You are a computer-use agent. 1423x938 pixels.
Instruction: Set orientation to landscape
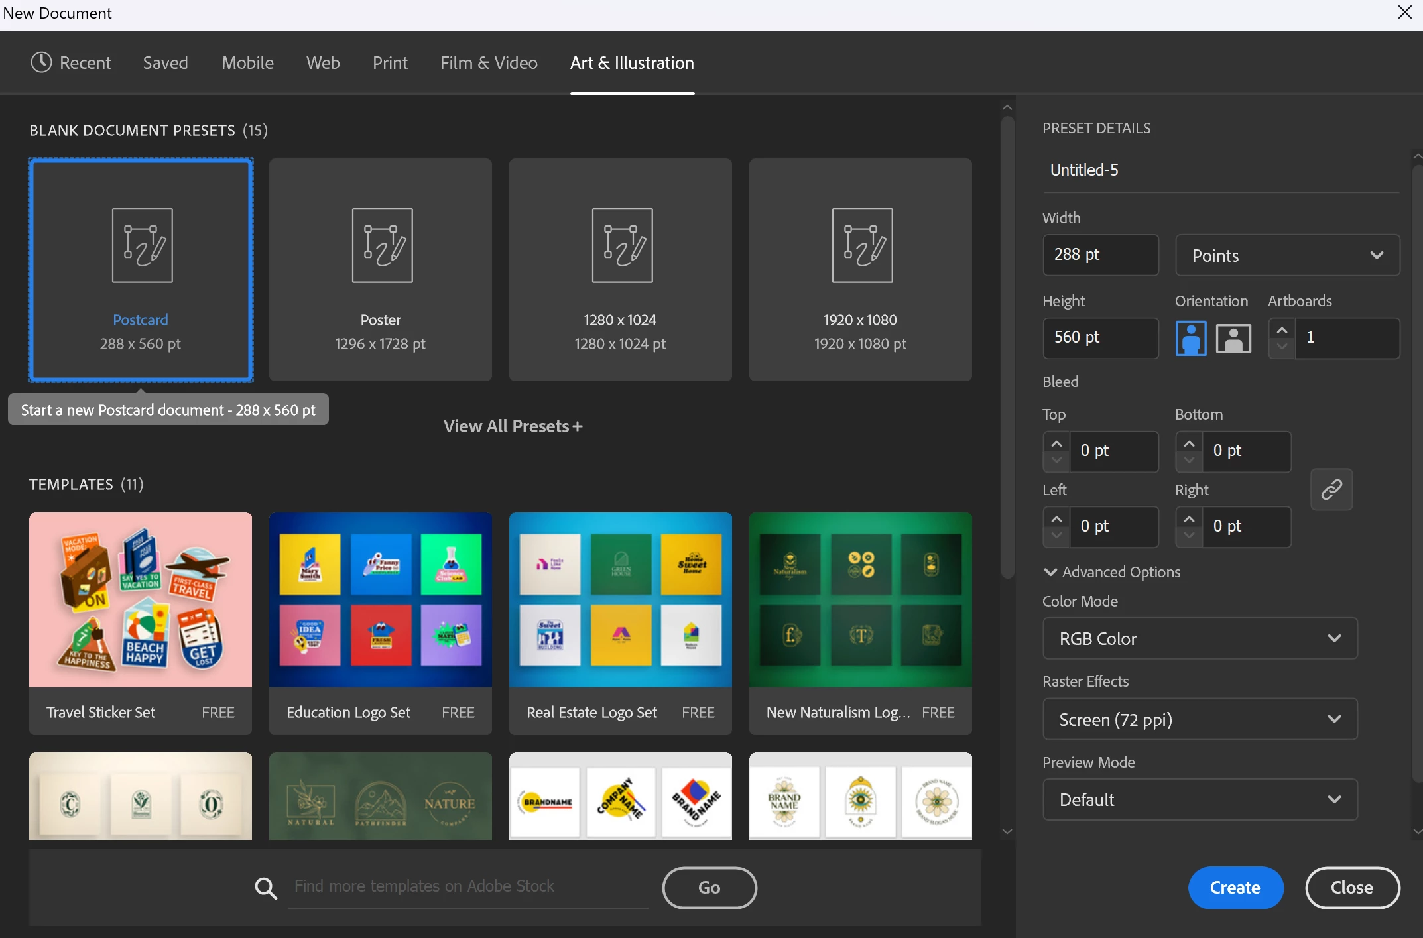click(1233, 338)
